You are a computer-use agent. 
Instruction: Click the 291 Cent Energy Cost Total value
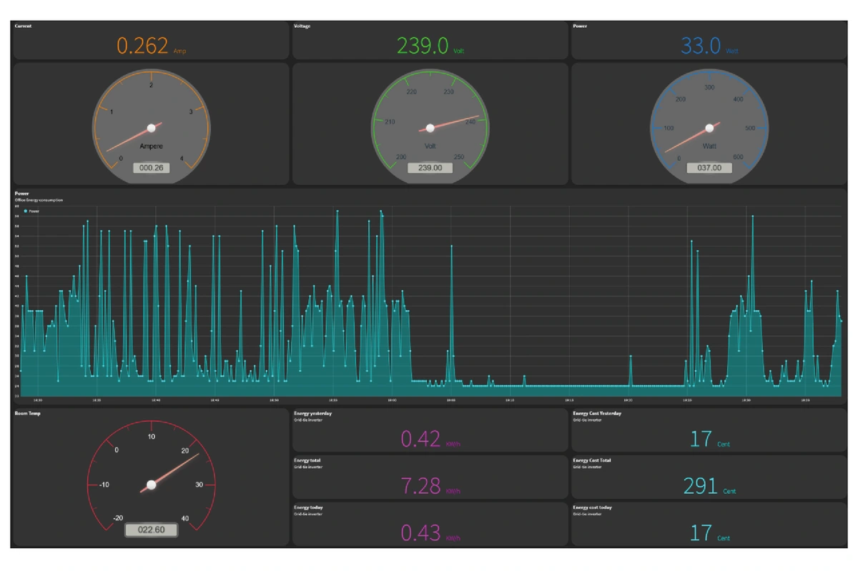coord(709,486)
